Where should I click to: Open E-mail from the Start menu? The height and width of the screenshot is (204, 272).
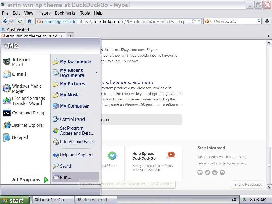tap(25, 74)
